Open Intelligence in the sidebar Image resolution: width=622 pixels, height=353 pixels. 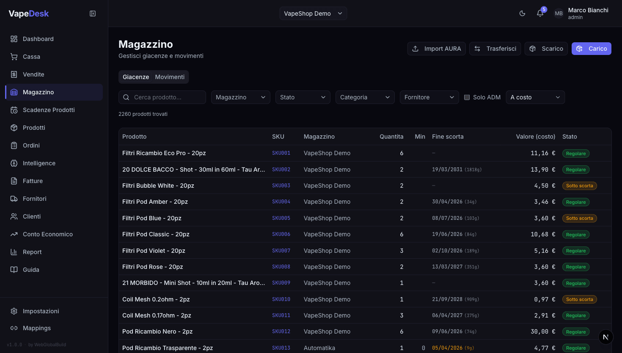39,163
